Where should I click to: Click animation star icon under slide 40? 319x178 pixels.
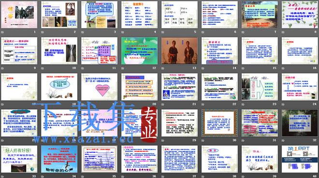tap(283, 177)
